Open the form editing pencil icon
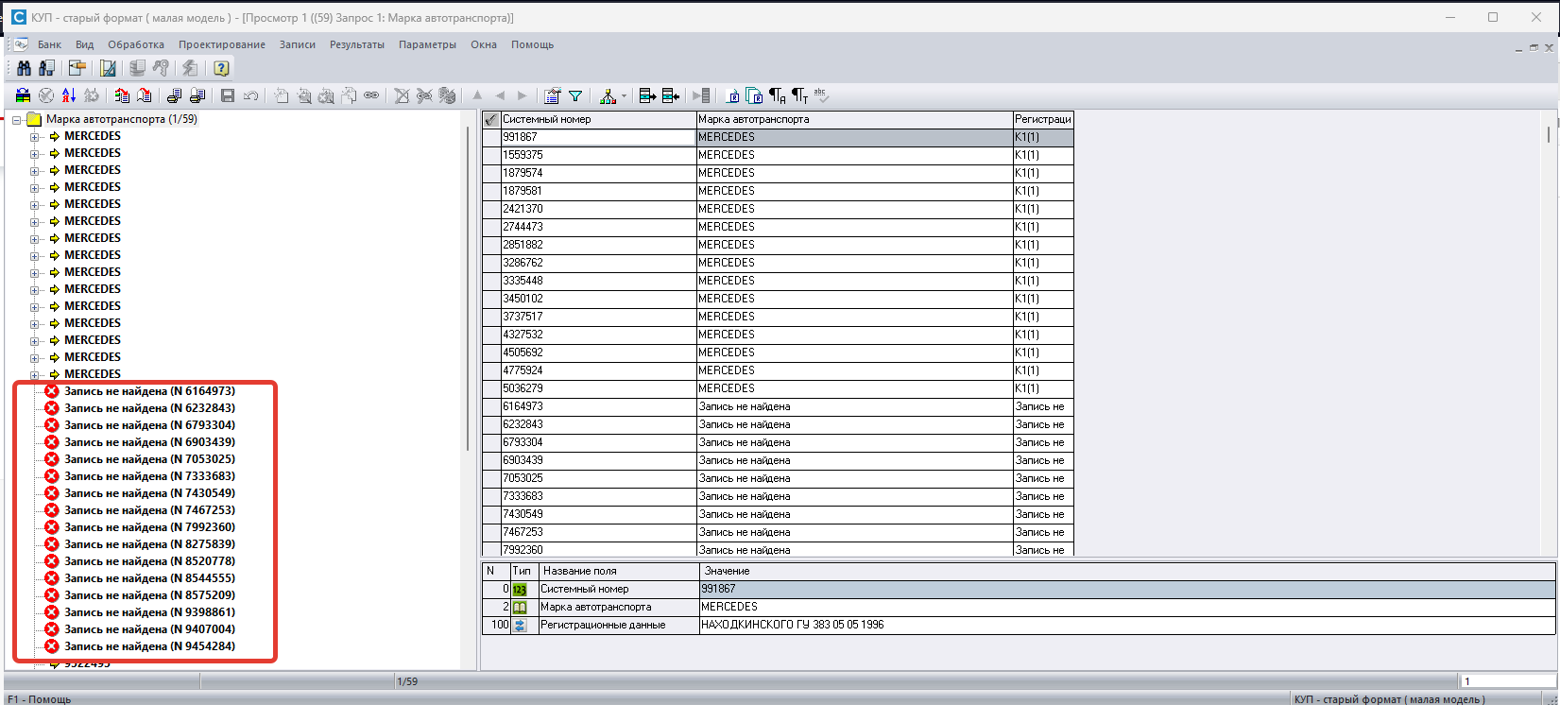Screen dimensions: 1560x705 77,68
